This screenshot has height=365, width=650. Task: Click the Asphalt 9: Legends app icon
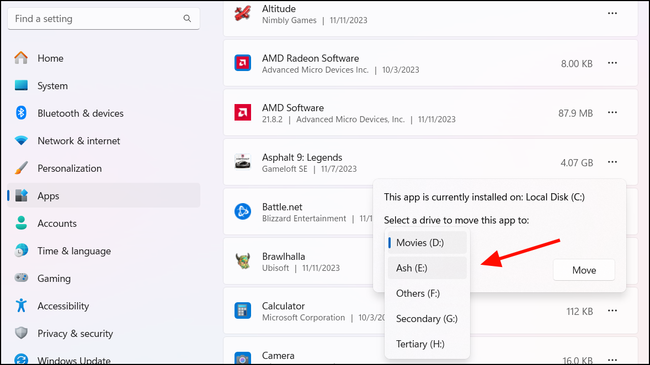click(x=242, y=162)
